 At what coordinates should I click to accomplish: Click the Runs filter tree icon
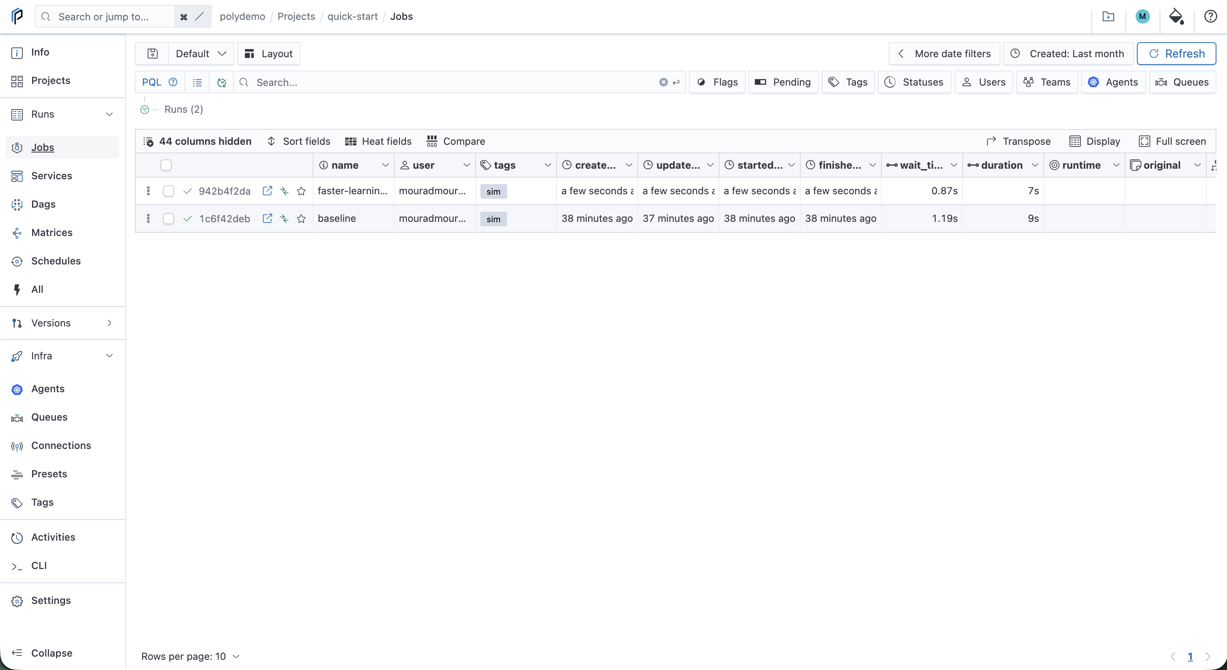tap(145, 110)
